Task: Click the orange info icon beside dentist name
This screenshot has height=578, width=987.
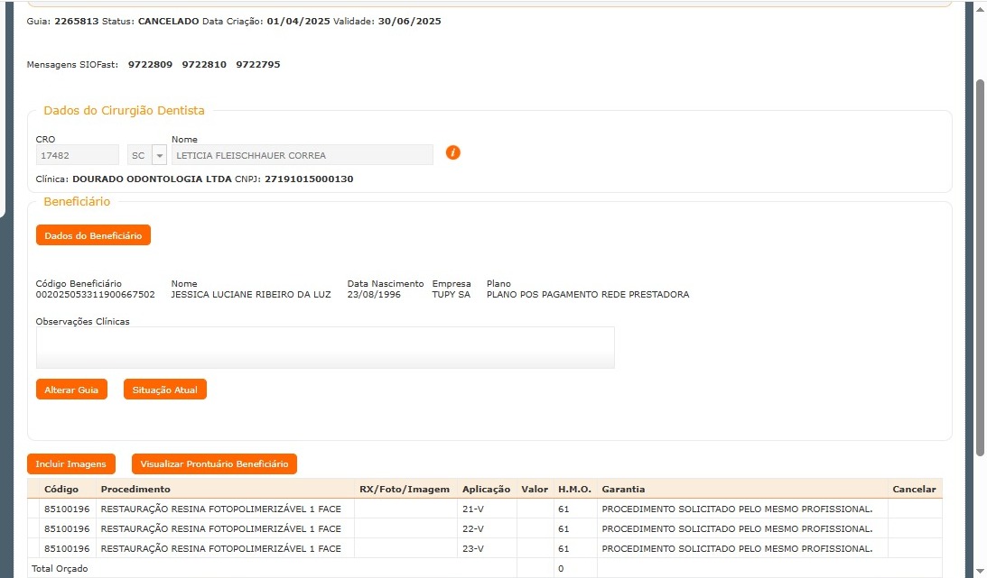Action: 453,152
